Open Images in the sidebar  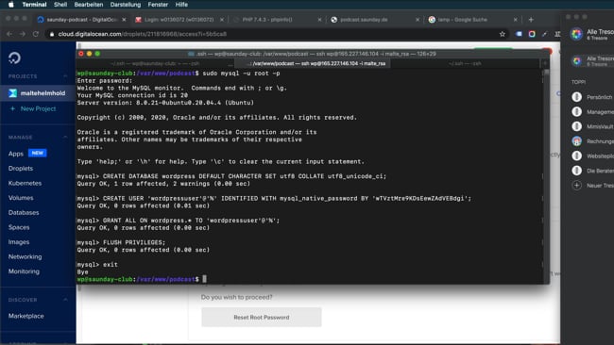pyautogui.click(x=19, y=242)
